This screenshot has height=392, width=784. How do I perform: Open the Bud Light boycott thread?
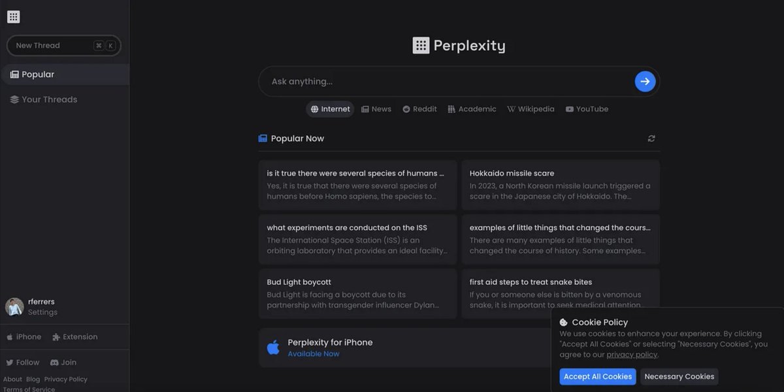(x=357, y=293)
